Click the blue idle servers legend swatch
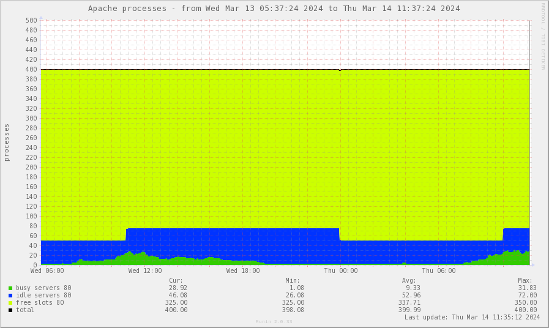549x328 pixels. [x=10, y=295]
